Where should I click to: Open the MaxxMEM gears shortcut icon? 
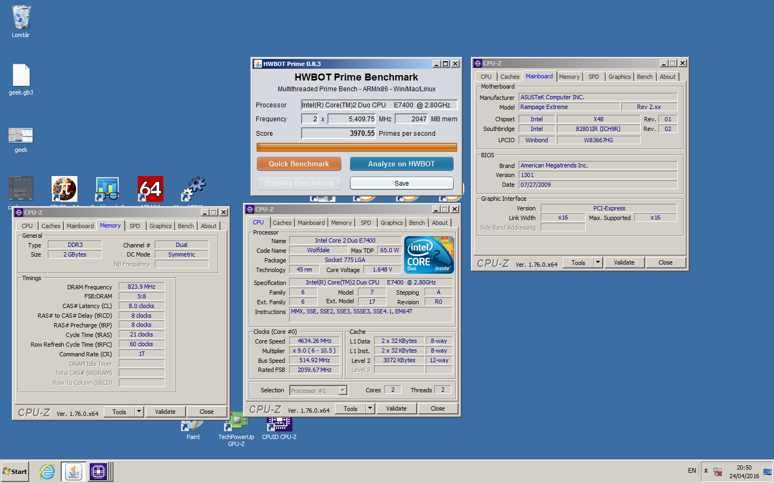coord(193,189)
